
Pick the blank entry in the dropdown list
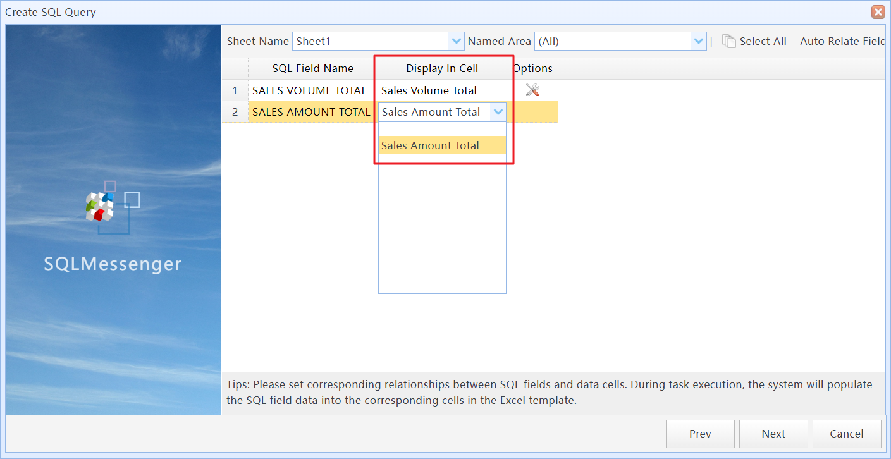click(442, 129)
